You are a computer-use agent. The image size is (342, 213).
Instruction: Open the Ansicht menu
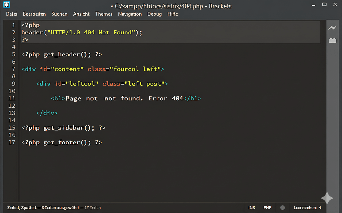click(x=81, y=14)
